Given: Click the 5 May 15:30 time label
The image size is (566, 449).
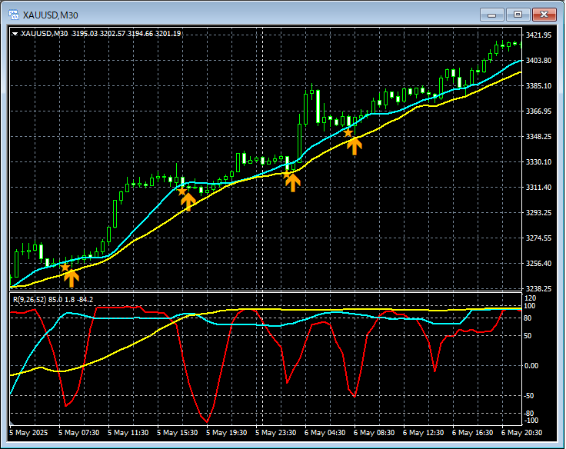Looking at the screenshot, I should tap(177, 432).
